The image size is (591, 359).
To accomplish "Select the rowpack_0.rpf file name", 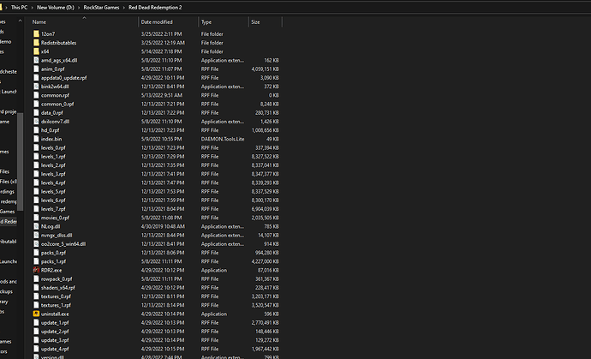I will [57, 279].
